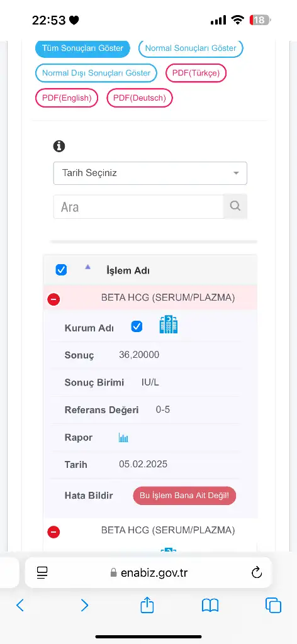Collapse the second BETA HCG row
Screen dimensions: 297x644
[54, 532]
